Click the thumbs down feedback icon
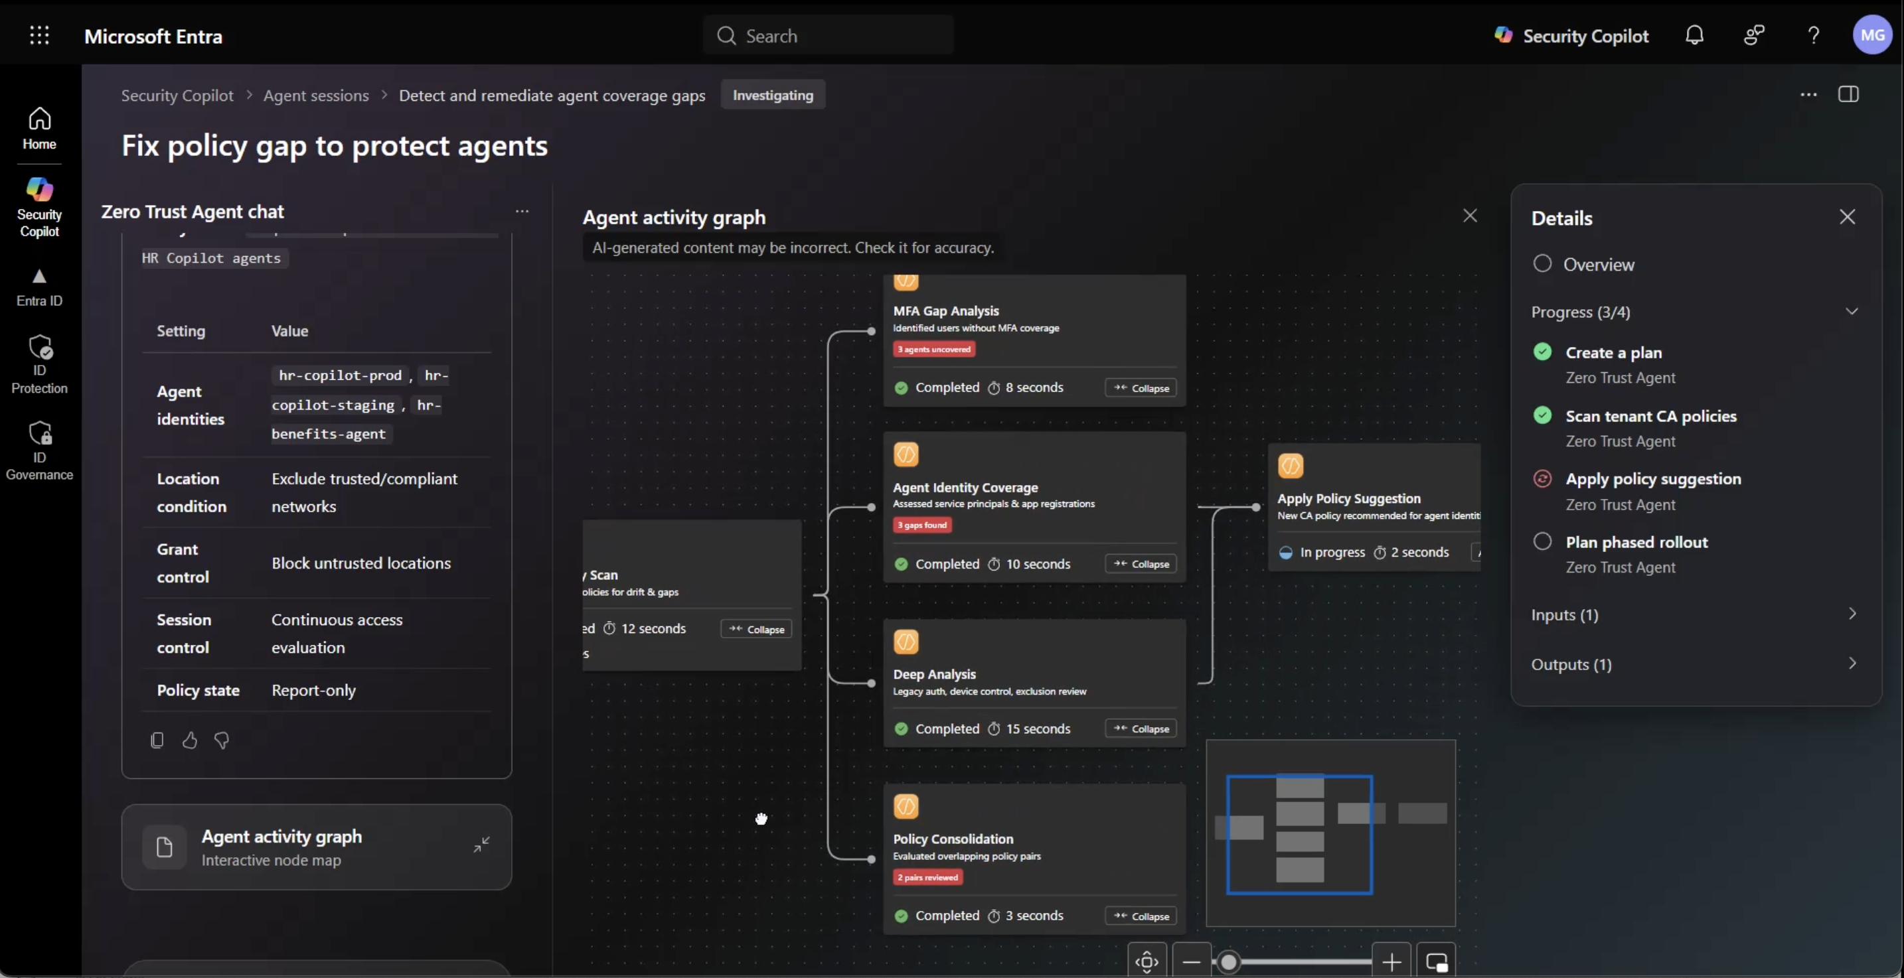The height and width of the screenshot is (978, 1904). (222, 740)
